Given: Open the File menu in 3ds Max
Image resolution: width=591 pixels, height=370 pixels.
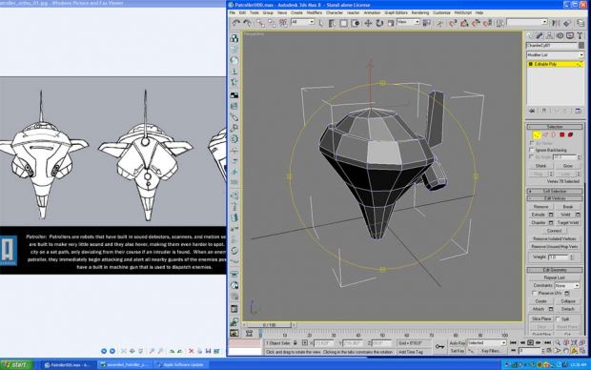Looking at the screenshot, I should [x=233, y=12].
